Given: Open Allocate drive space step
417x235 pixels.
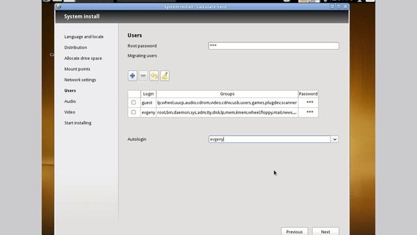Looking at the screenshot, I should coord(83,58).
